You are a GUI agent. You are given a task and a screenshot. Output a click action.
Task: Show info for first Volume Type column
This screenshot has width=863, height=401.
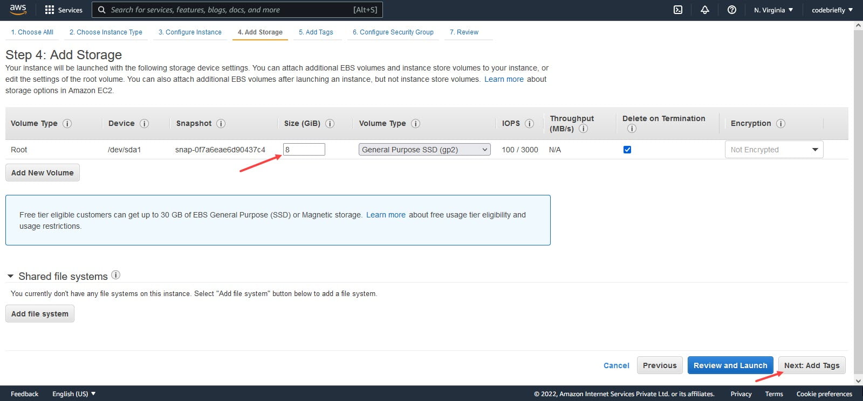[67, 123]
